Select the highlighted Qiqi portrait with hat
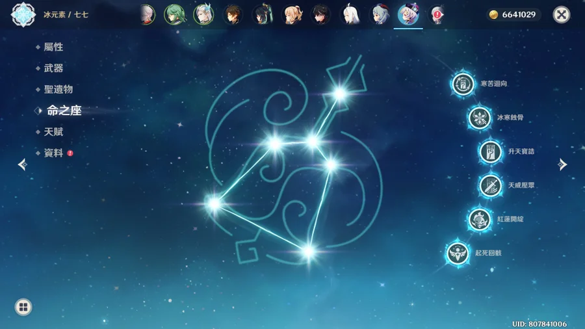Viewport: 585px width, 329px height. point(408,14)
